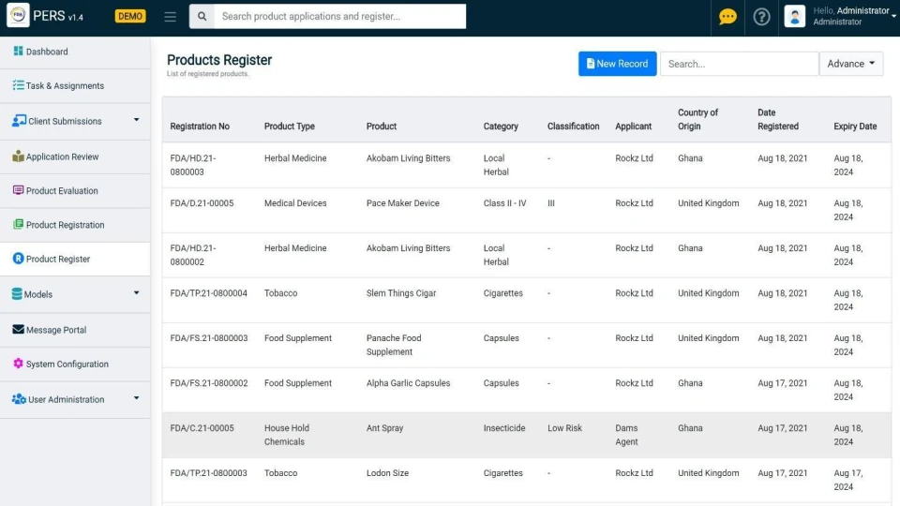Click the Category column header
The height and width of the screenshot is (506, 900).
[x=501, y=126]
